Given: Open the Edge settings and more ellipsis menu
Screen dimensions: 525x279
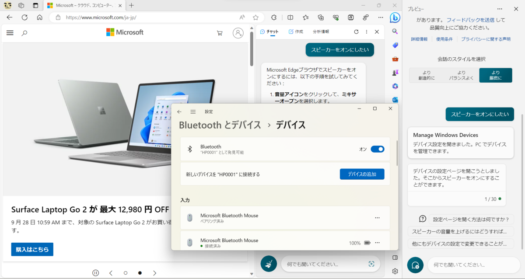Looking at the screenshot, I should 380,17.
